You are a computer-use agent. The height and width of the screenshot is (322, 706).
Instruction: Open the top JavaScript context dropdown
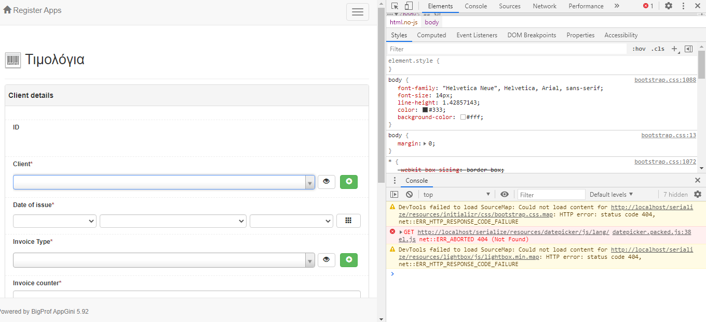pyautogui.click(x=456, y=195)
